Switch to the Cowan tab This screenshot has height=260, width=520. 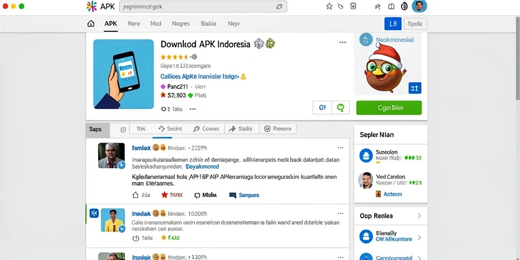tap(206, 128)
